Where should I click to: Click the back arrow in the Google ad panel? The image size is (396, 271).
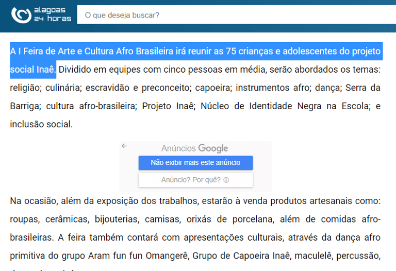[x=124, y=146]
